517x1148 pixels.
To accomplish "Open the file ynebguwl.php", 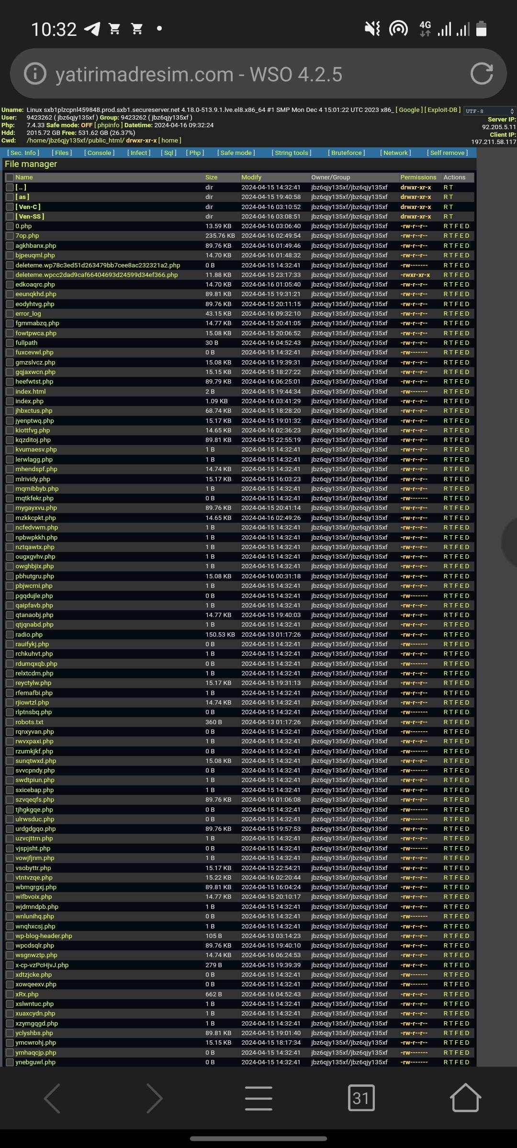I will click(35, 1062).
